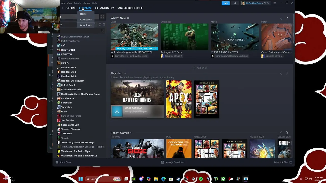Screen dimensions: 326x183
Task: Open Friends & Chat icon
Action: click(x=291, y=162)
